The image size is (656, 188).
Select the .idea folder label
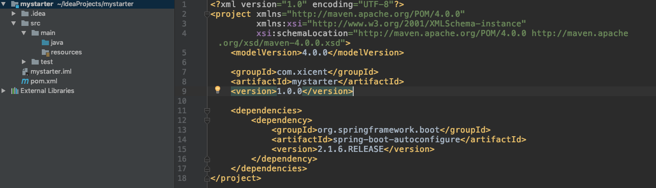pos(38,14)
